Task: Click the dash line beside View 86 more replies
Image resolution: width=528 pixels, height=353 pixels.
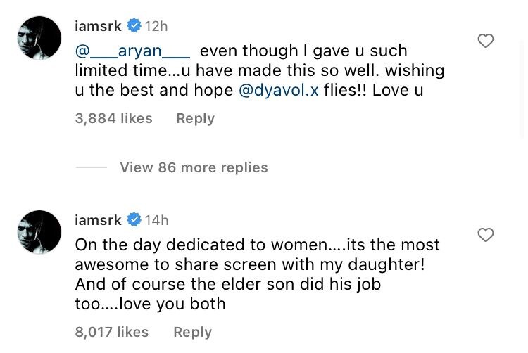Action: tap(91, 167)
